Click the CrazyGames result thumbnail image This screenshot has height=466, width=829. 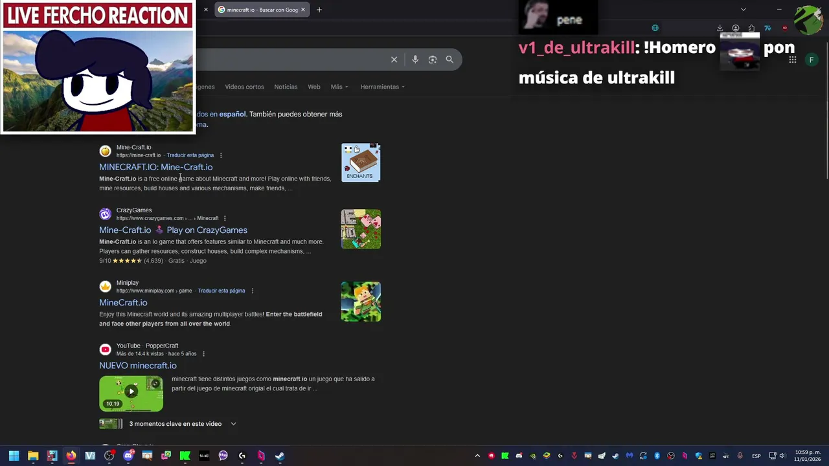pos(361,229)
